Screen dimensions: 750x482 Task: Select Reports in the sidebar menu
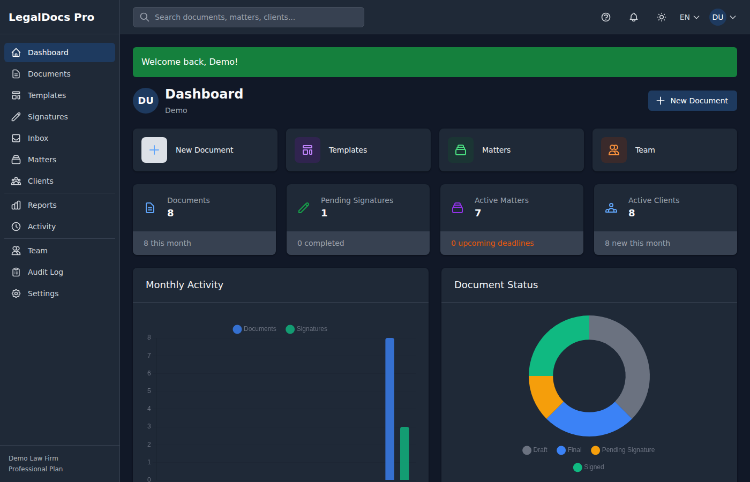42,205
